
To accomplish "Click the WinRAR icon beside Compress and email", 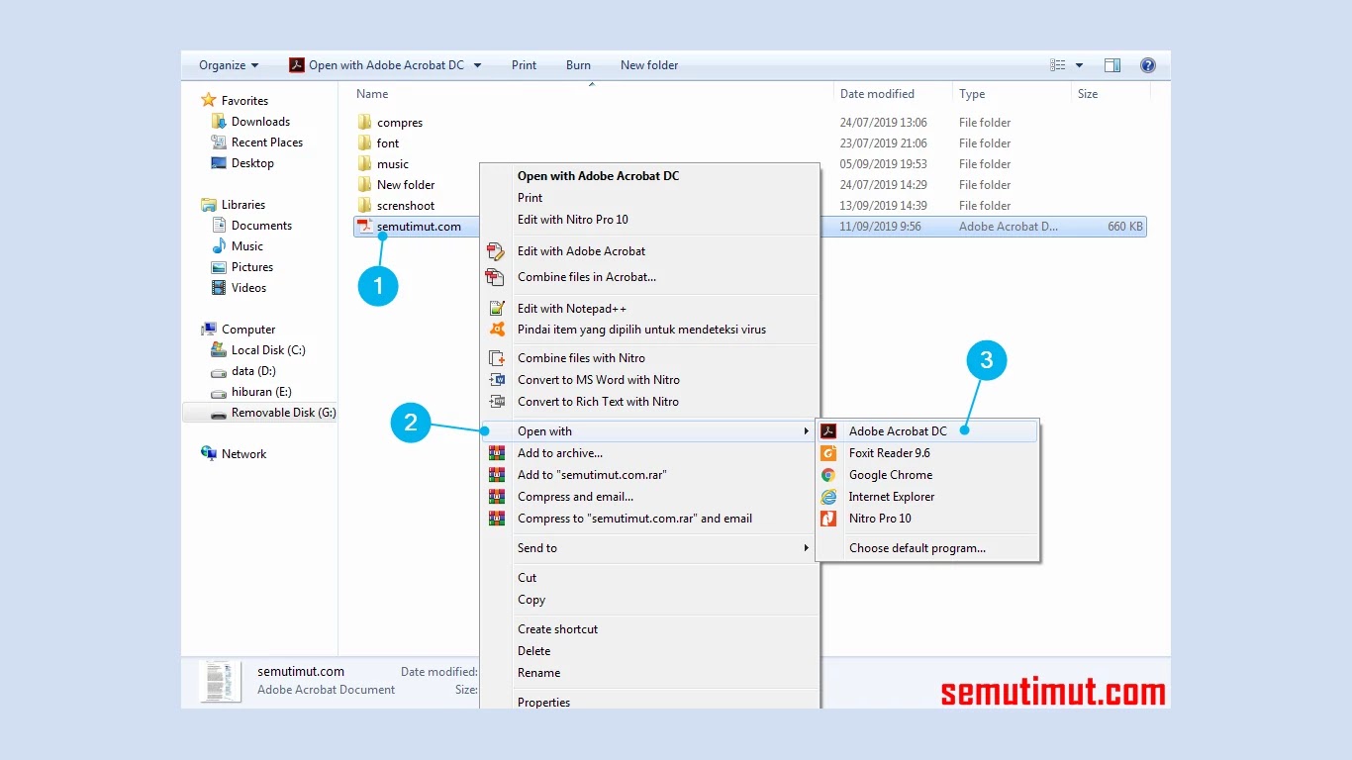I will [497, 497].
